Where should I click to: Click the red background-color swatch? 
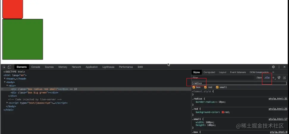[223, 112]
